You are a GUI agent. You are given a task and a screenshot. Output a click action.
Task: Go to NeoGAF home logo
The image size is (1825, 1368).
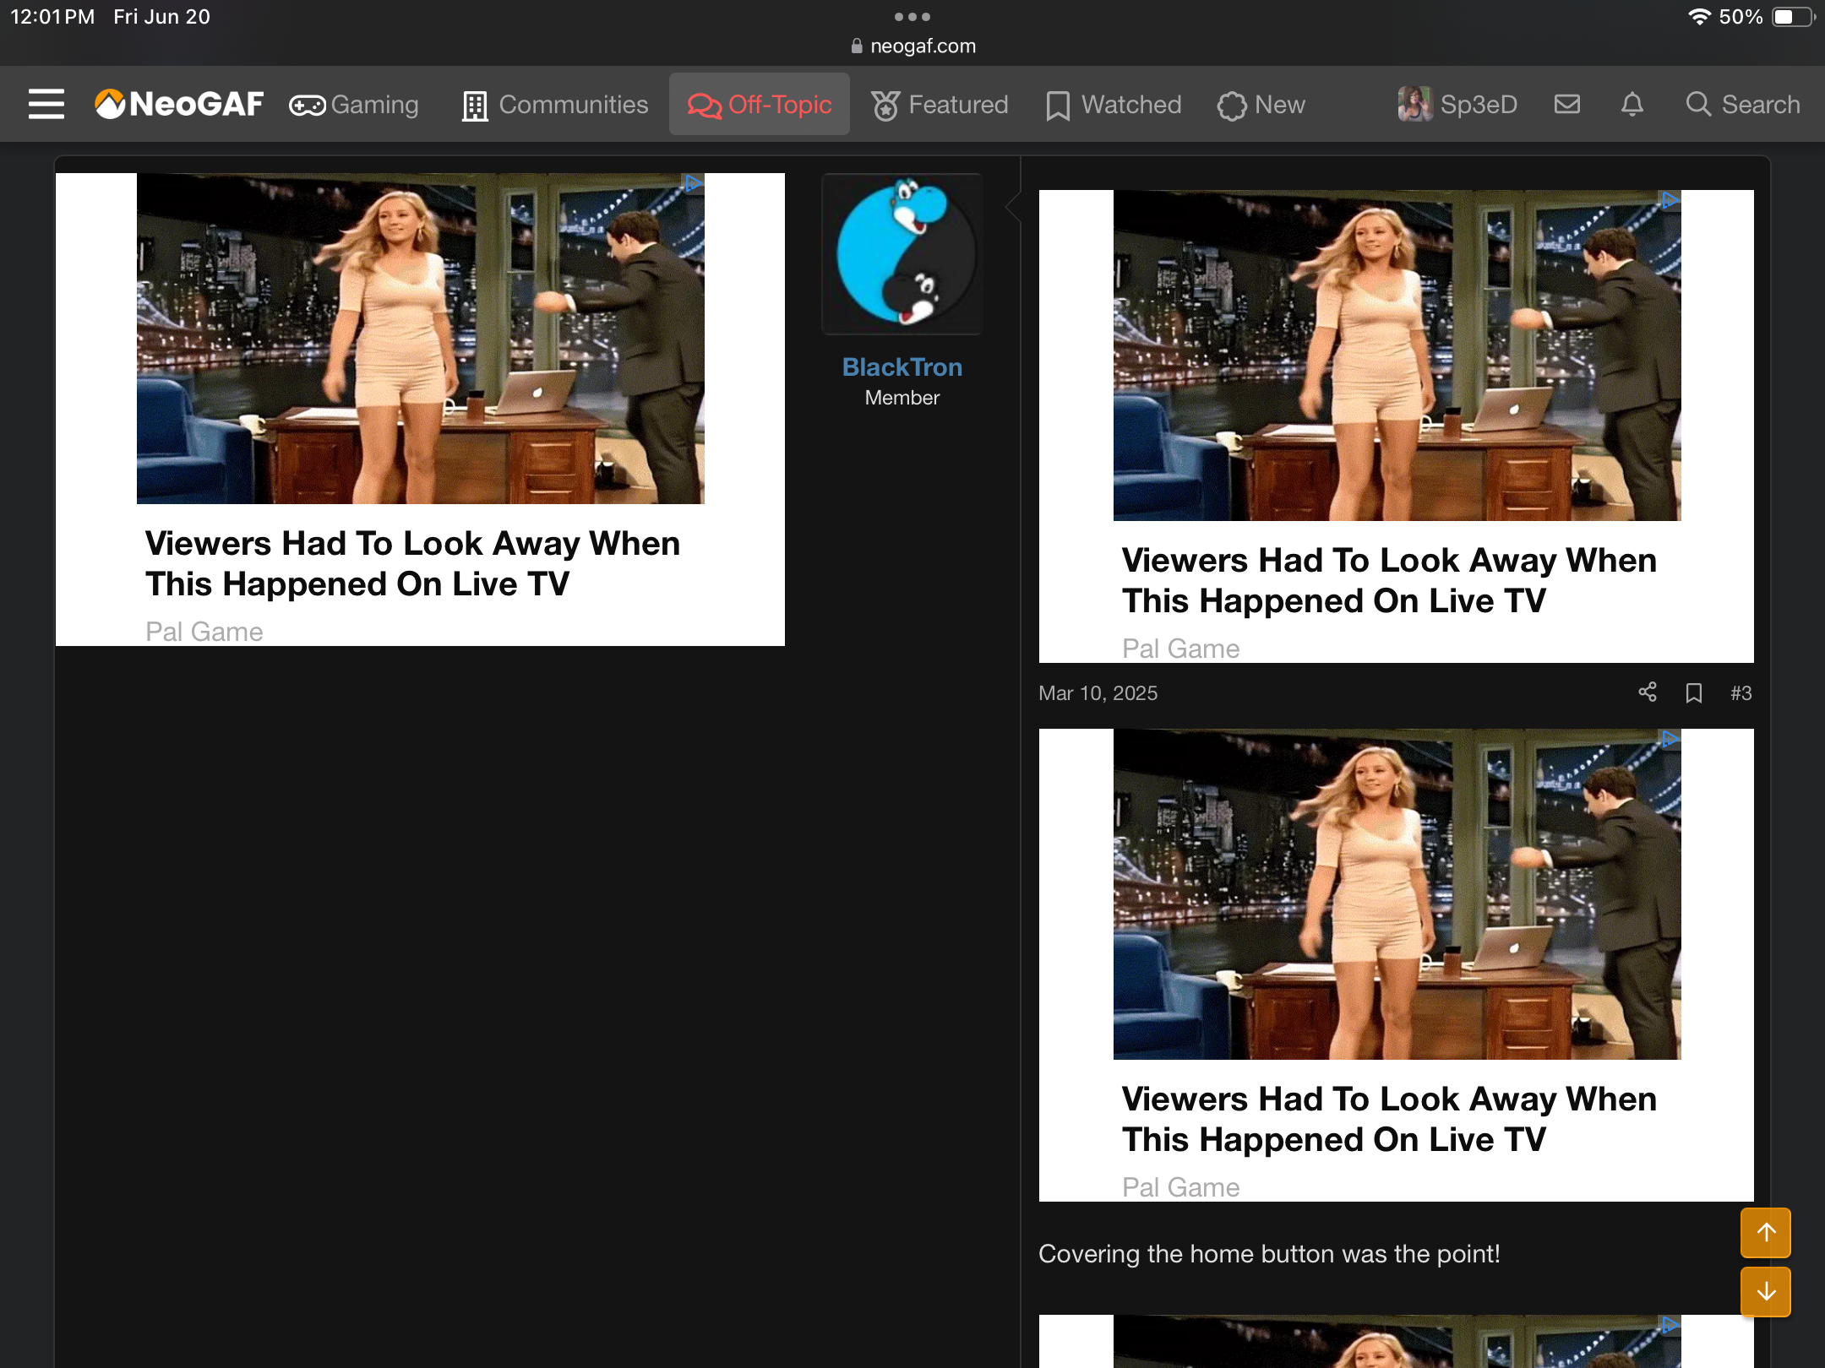[179, 104]
